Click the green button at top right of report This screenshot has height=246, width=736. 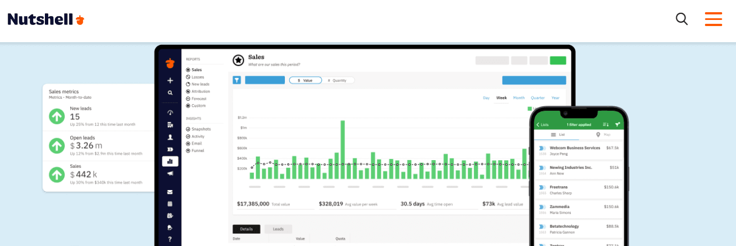[558, 60]
